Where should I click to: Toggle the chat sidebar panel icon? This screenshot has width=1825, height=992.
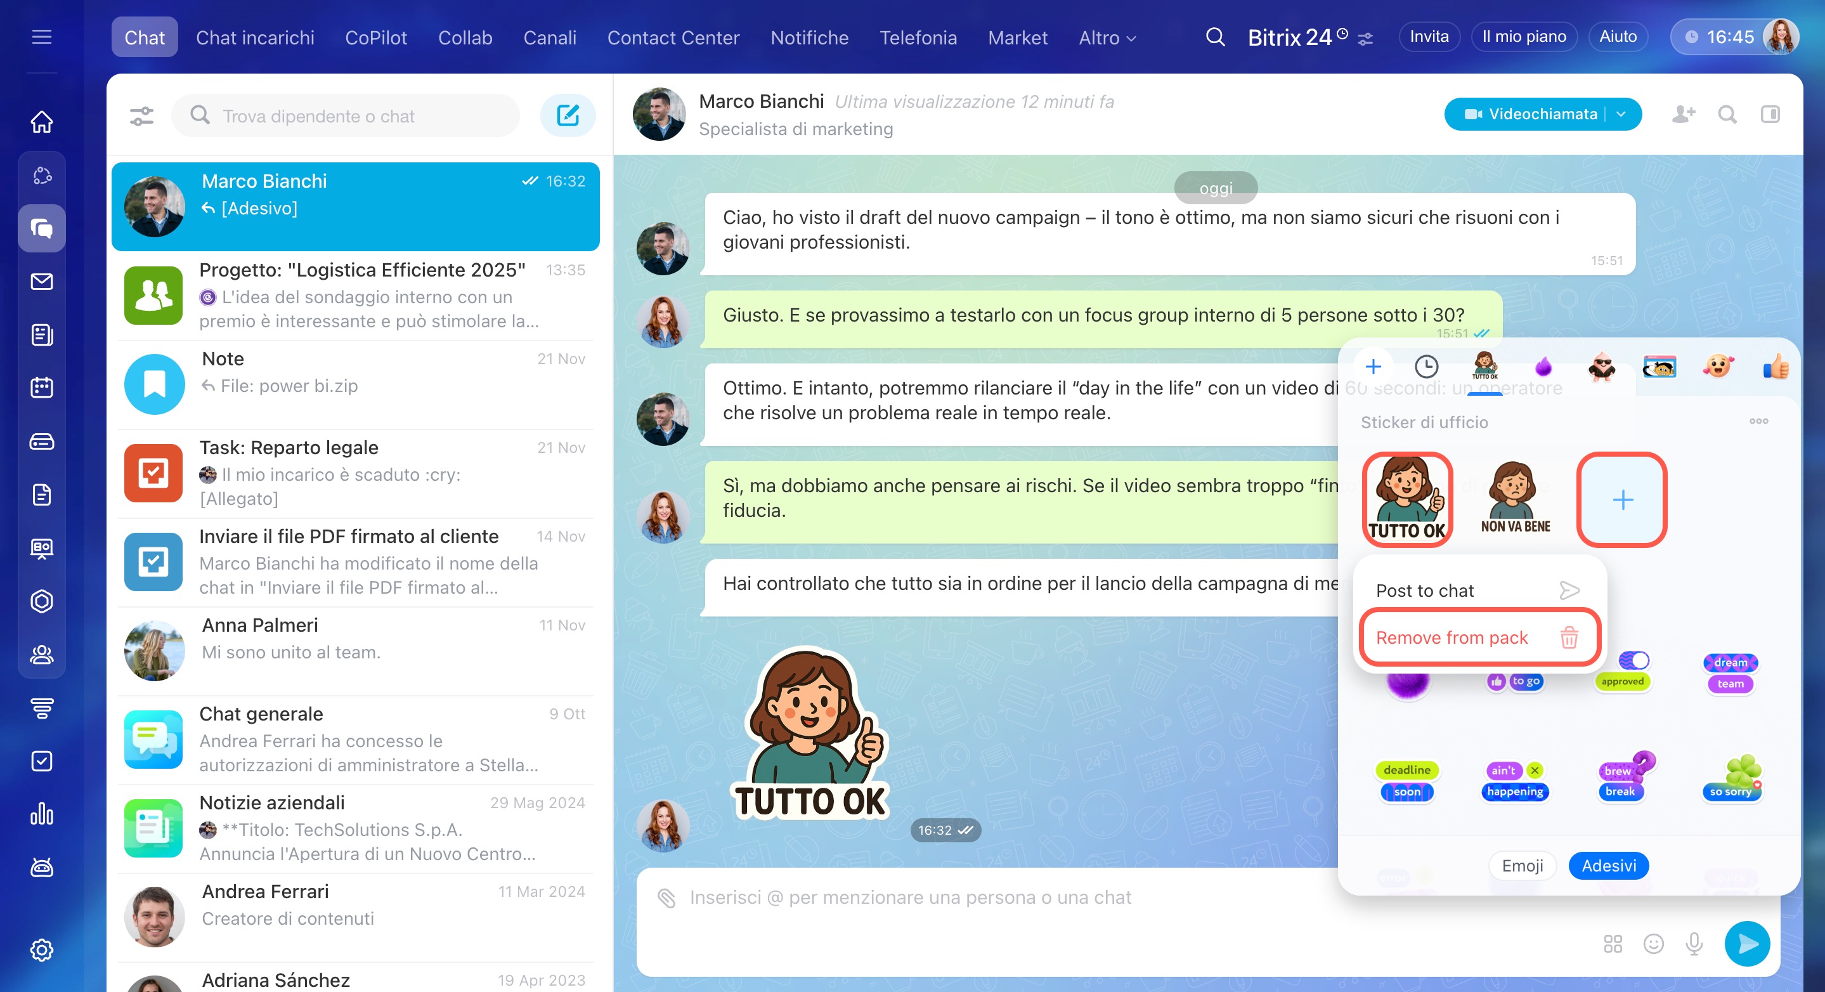pos(1770,114)
